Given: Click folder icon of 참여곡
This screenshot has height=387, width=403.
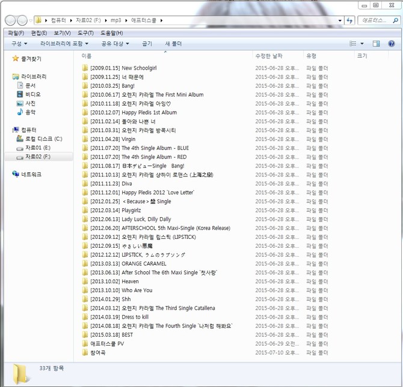Looking at the screenshot, I should (x=85, y=352).
